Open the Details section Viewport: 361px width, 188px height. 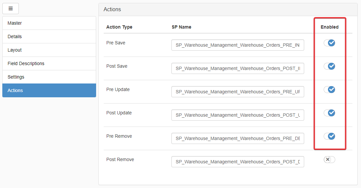(x=49, y=36)
